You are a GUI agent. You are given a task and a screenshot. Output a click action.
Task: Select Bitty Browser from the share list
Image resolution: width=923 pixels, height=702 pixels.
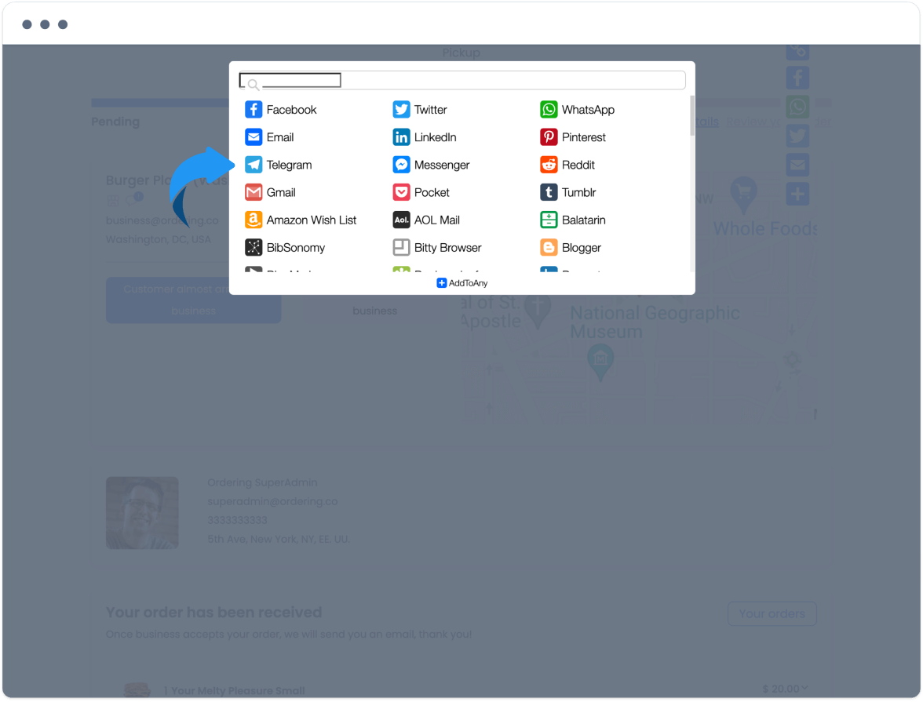pos(436,248)
